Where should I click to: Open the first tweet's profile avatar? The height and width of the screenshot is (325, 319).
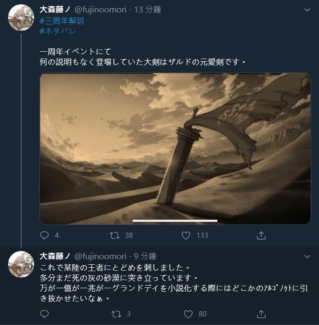(x=21, y=18)
